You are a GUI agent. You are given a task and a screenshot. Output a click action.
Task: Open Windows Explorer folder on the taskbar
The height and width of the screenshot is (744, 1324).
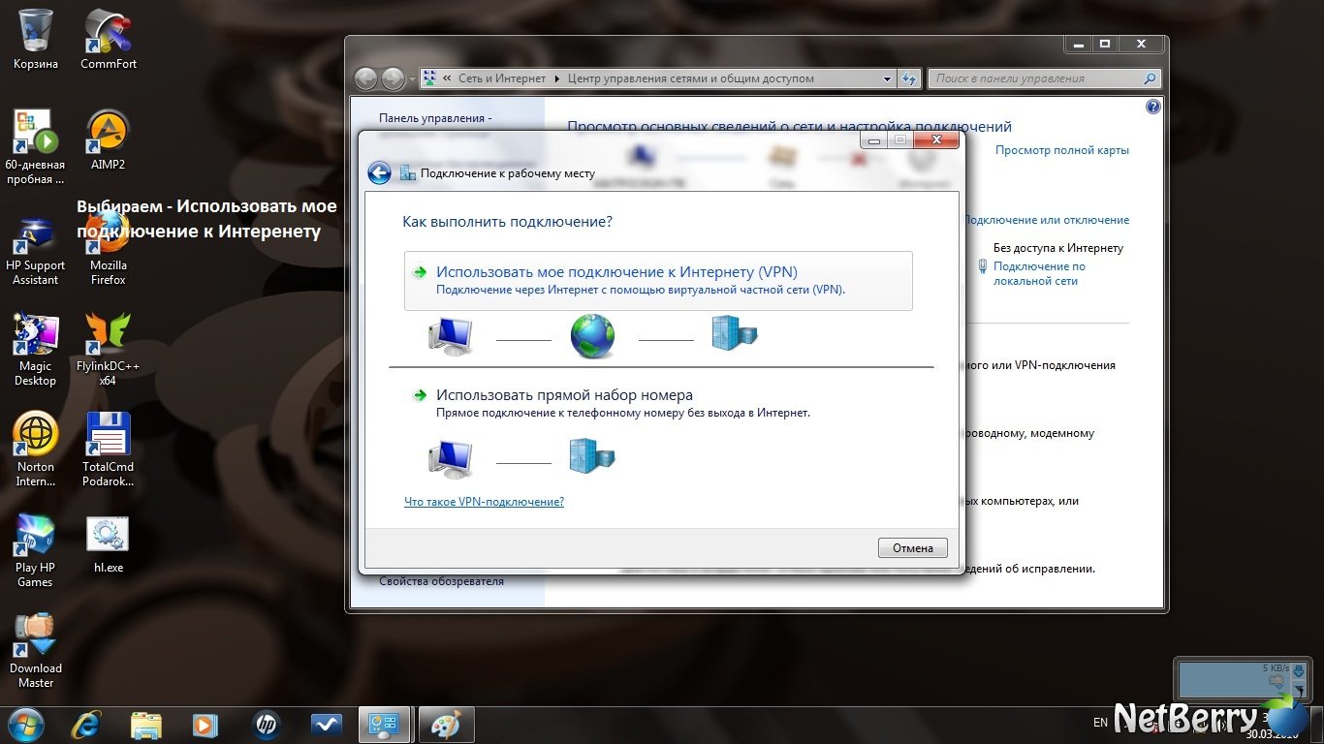(x=146, y=724)
